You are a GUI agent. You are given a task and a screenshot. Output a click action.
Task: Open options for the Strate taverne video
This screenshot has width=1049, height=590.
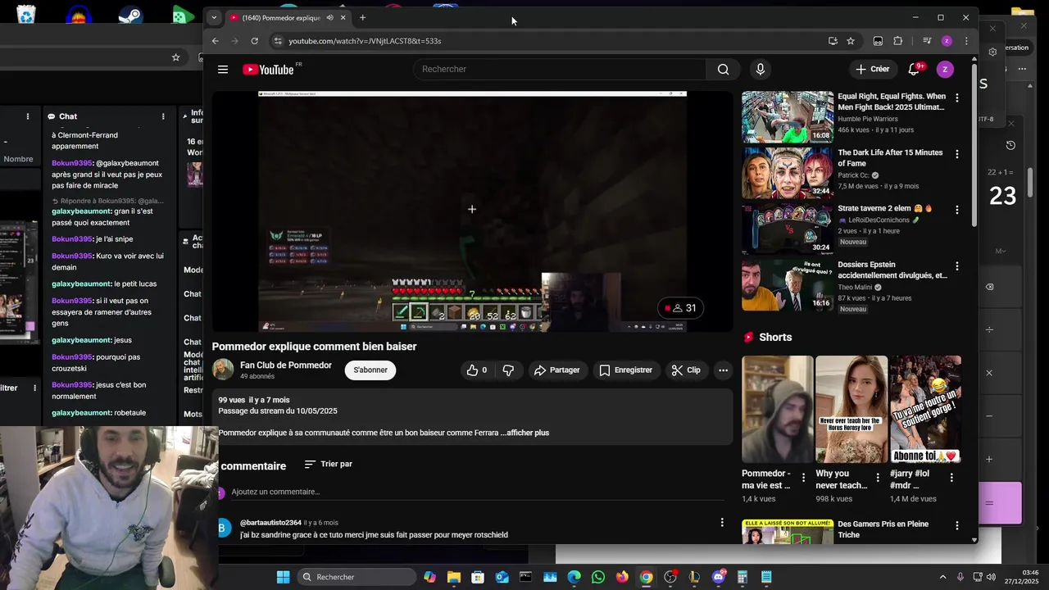click(956, 210)
